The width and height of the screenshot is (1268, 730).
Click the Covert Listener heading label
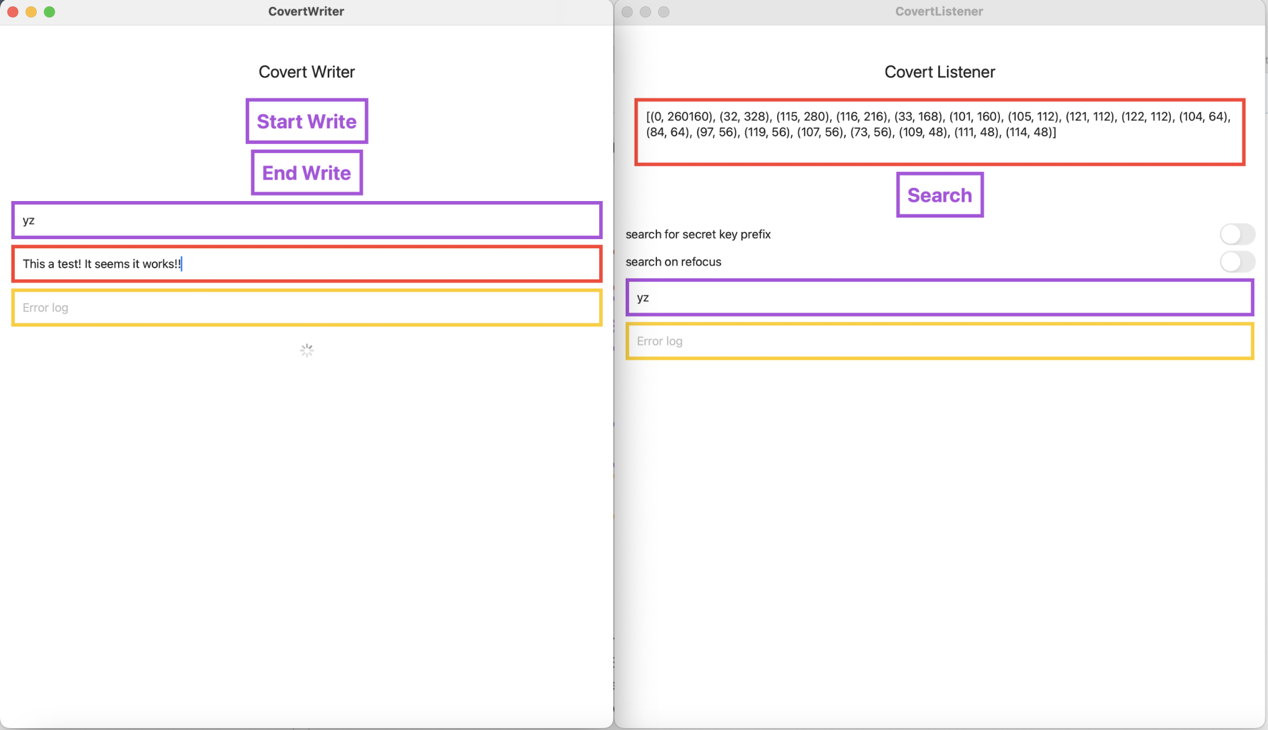[940, 72]
